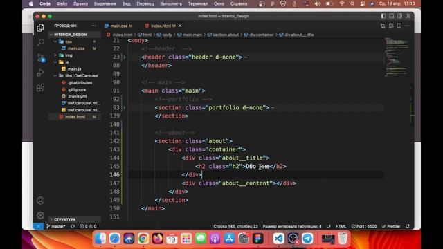This screenshot has height=249, width=443.
Task: Click the LF end-of-line selector
Action: (329, 226)
